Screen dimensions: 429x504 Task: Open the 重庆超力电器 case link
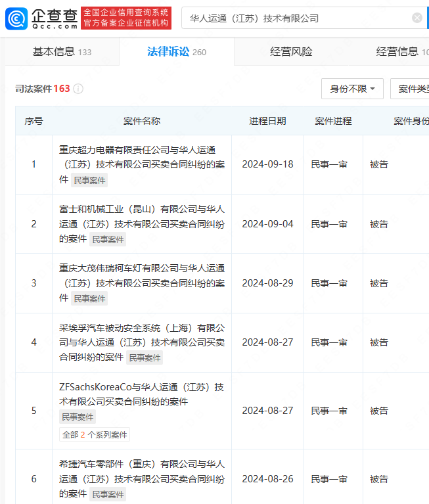click(142, 164)
